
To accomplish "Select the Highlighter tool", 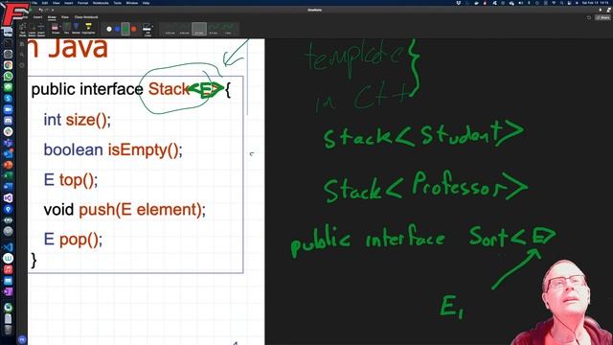I will tap(88, 29).
